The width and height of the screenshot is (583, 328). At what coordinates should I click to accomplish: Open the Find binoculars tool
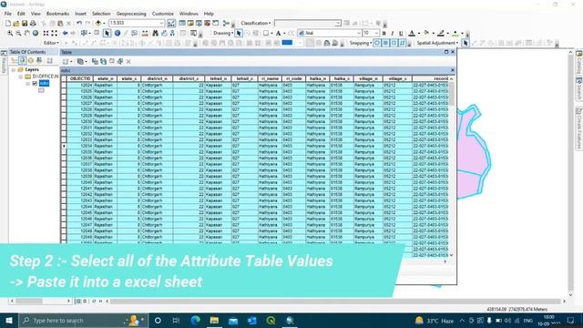click(156, 34)
